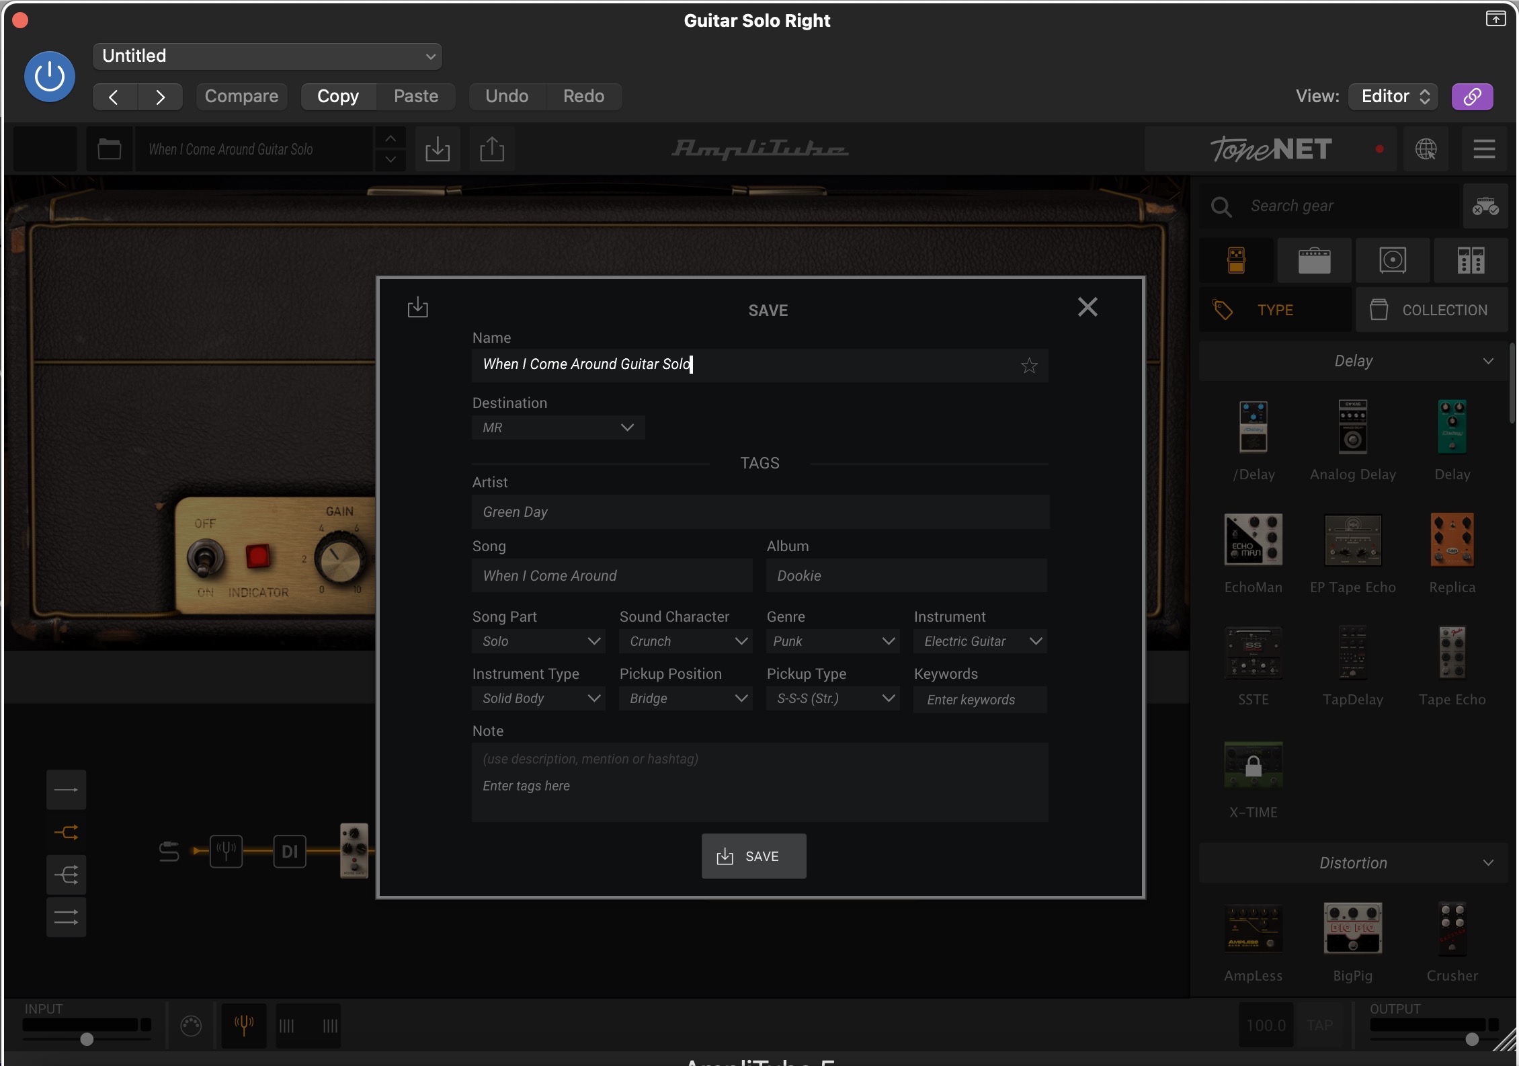Click the Paste button
1519x1066 pixels.
416,97
